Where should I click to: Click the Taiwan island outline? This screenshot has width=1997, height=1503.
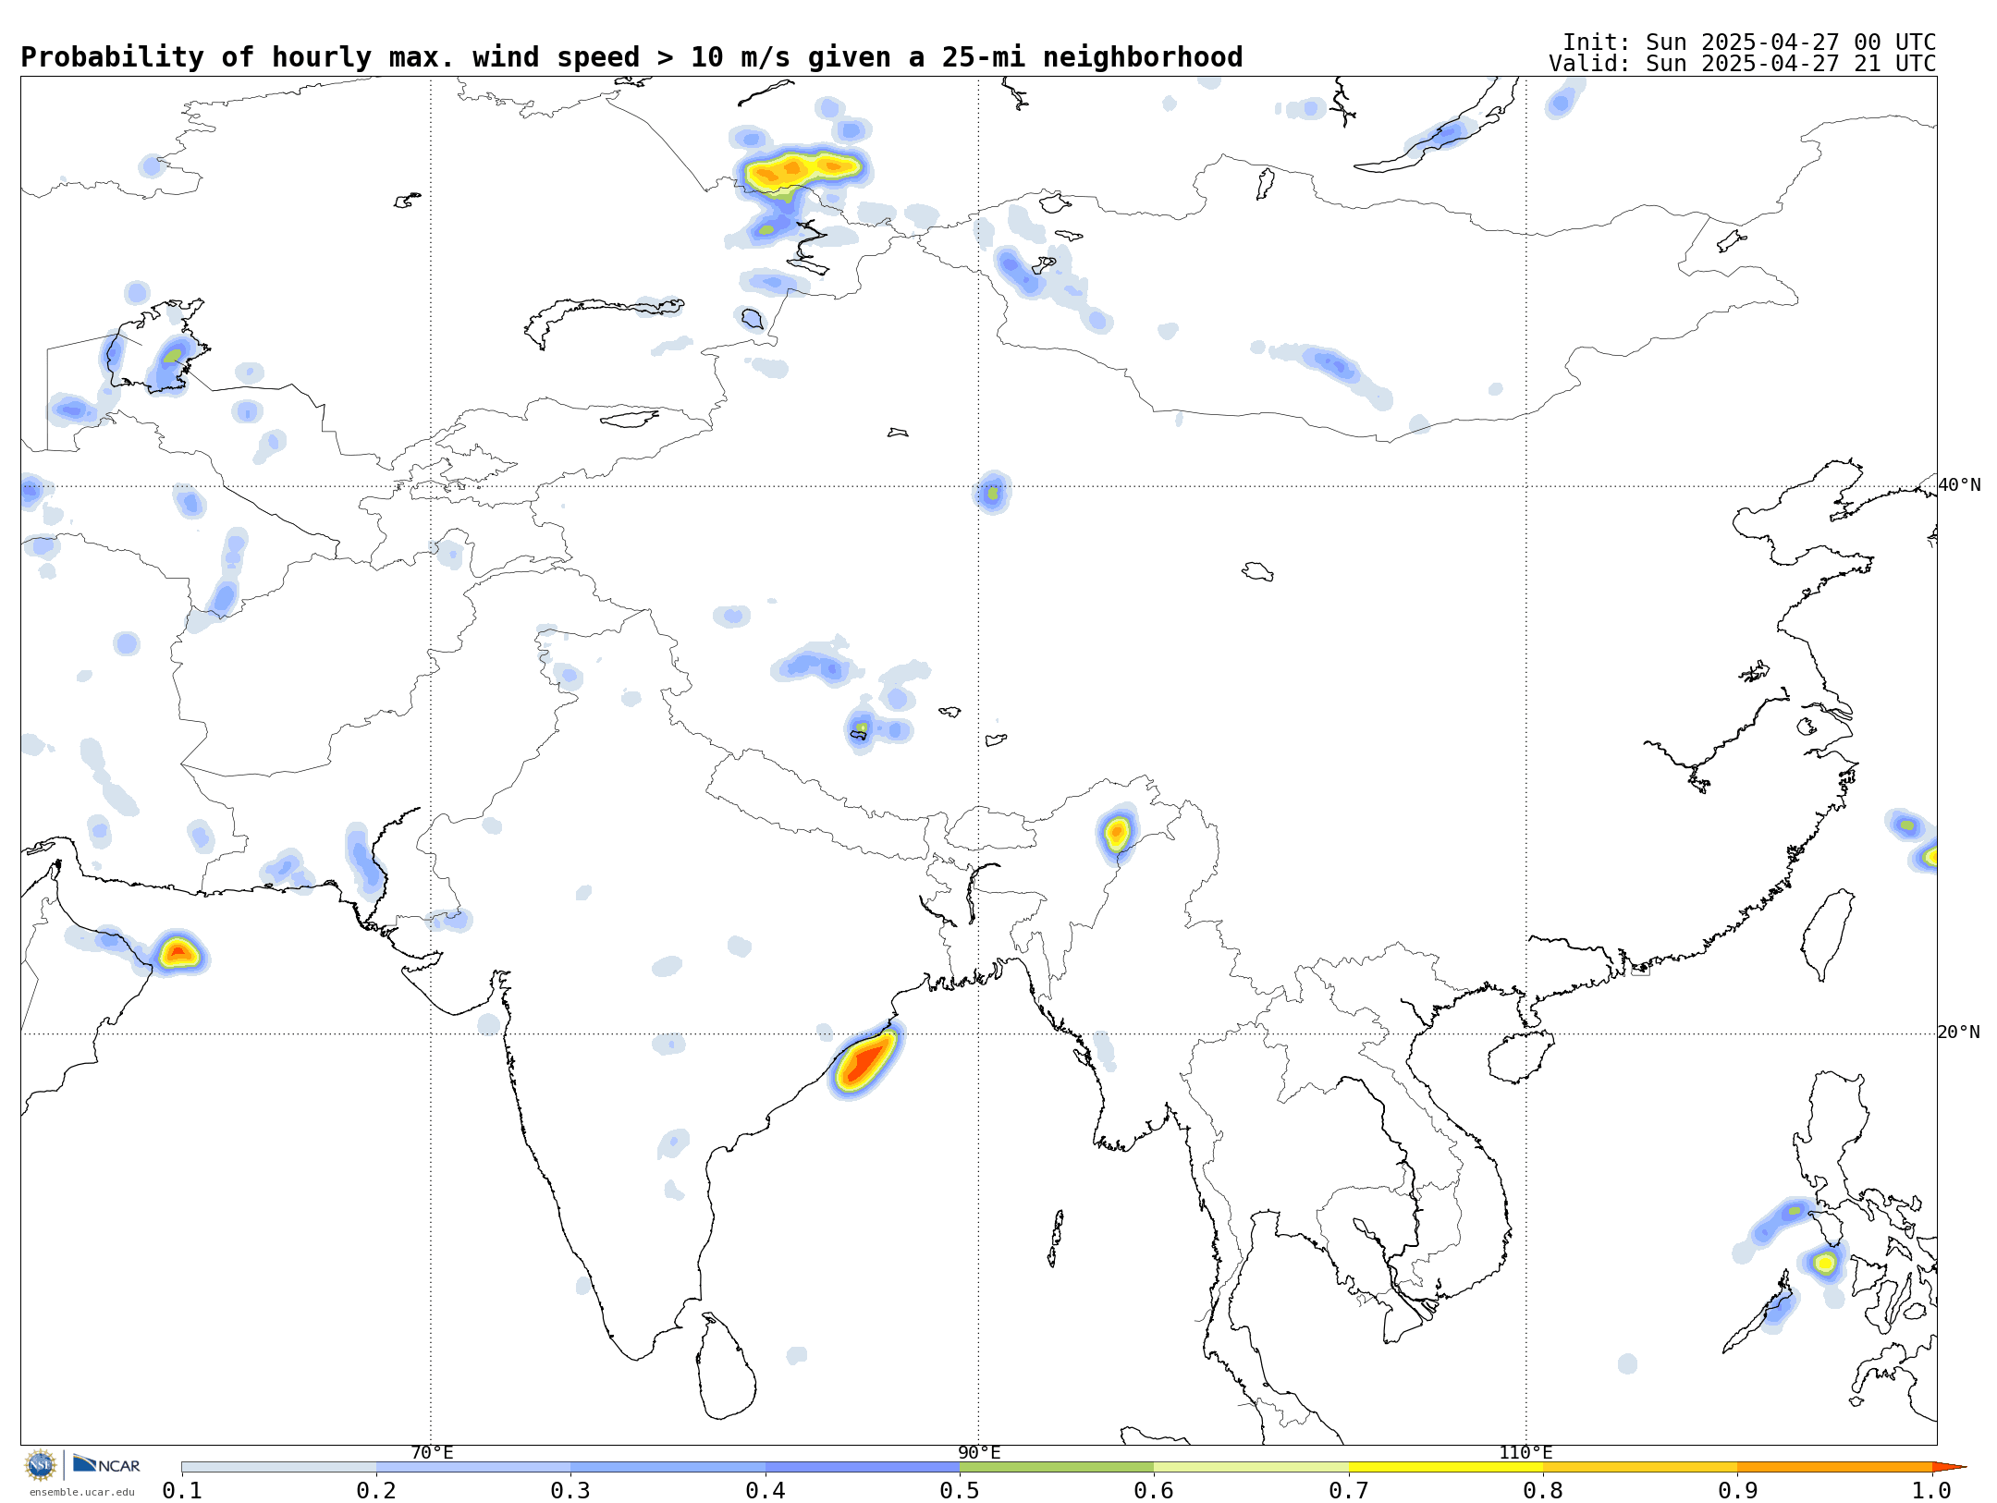coord(1828,935)
